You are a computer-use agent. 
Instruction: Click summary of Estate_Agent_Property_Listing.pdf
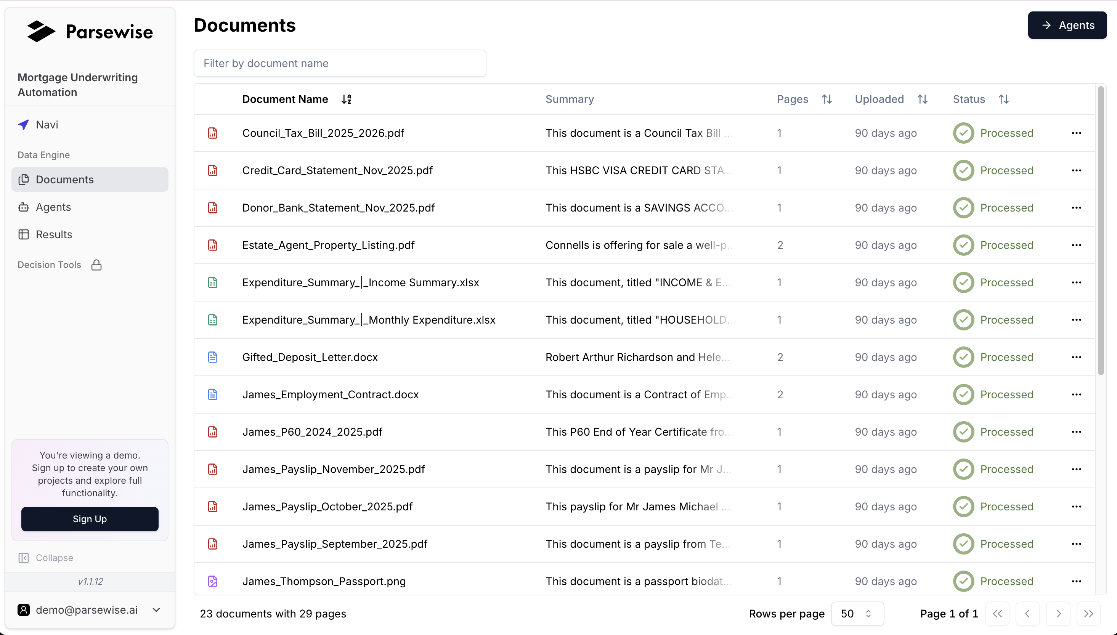[639, 245]
